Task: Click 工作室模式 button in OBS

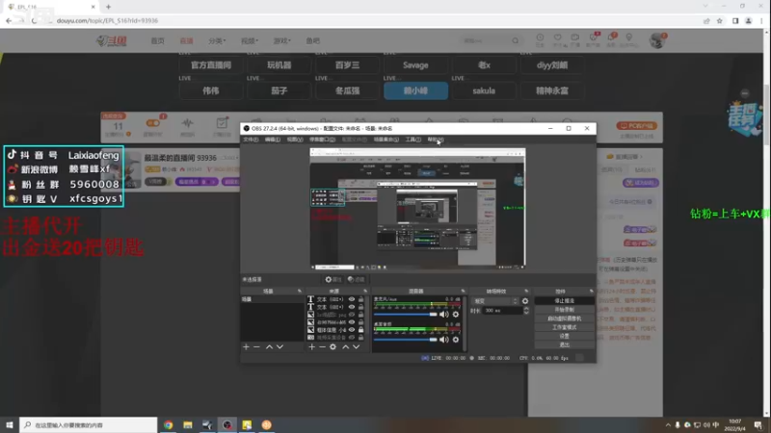Action: (x=564, y=327)
